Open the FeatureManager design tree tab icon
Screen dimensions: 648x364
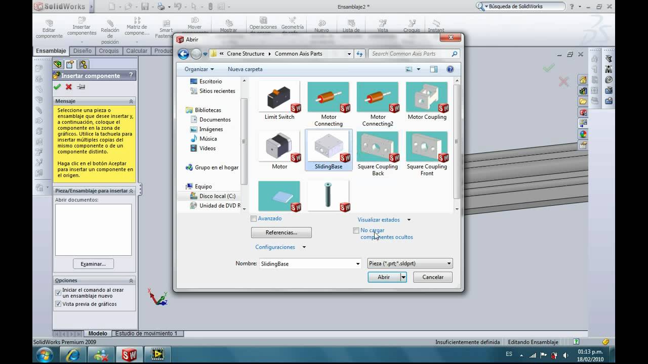point(58,64)
